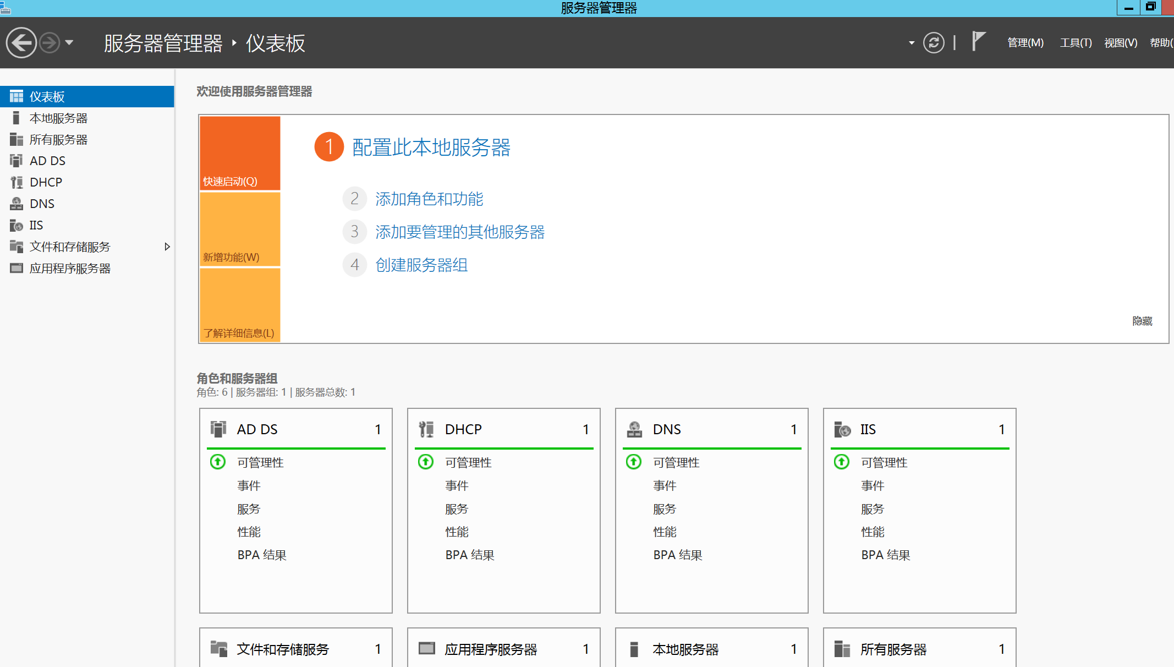Select the 新增功能(W) tile
This screenshot has width=1174, height=667.
pyautogui.click(x=240, y=229)
